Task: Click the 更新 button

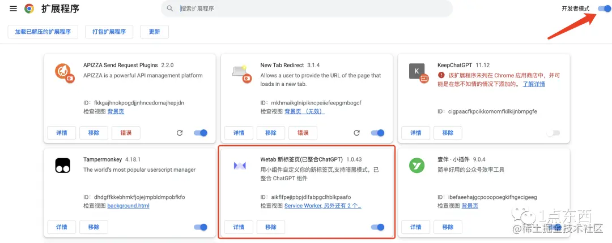Action: 155,32
